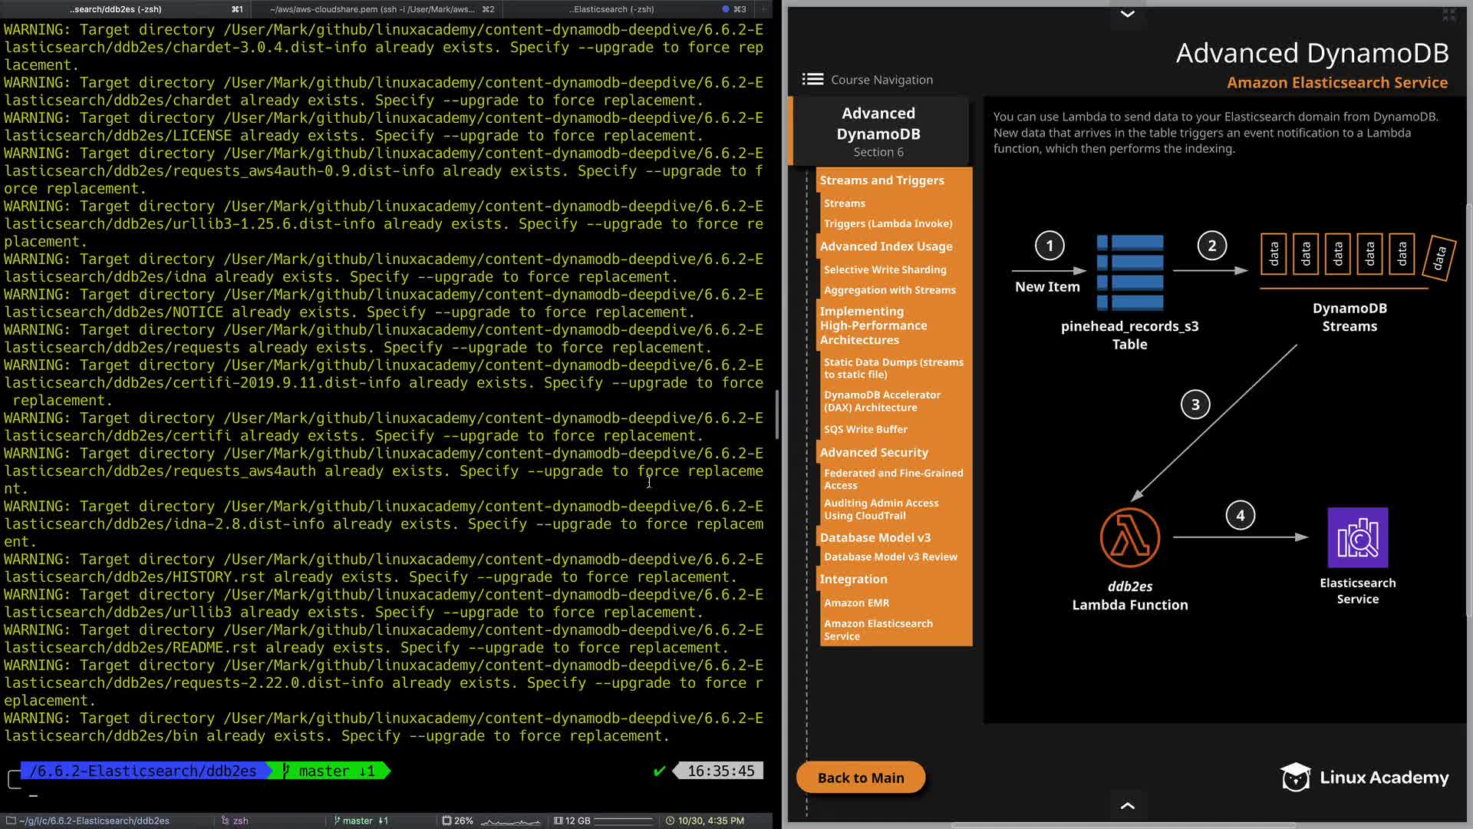Select the SQS Write Buffer lesson
The image size is (1473, 829).
coord(865,429)
